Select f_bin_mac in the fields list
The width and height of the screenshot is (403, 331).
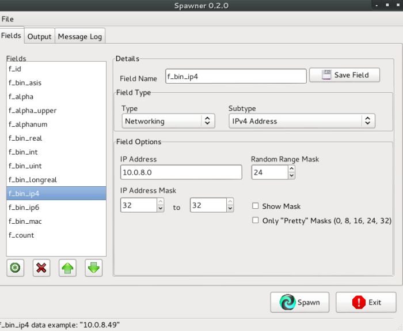[x=56, y=221]
